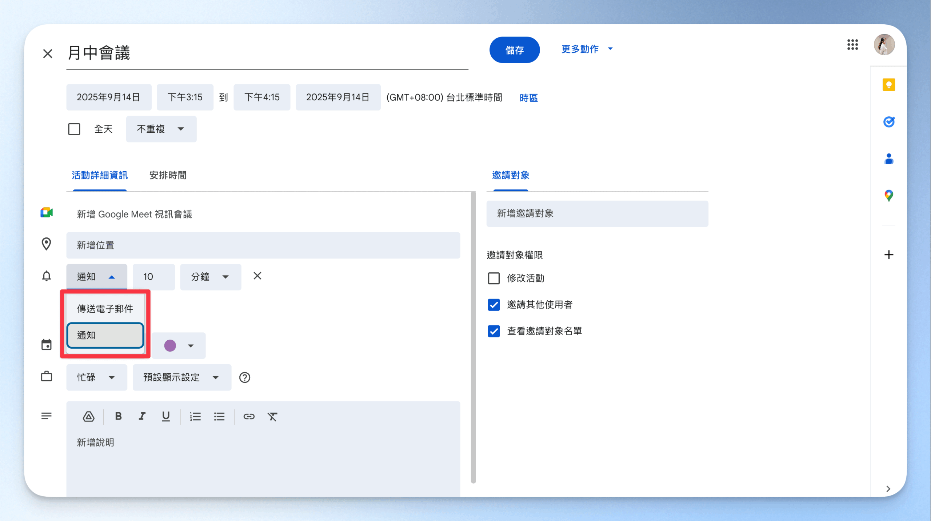This screenshot has height=521, width=931.
Task: Remove the 10 minute notification
Action: (257, 276)
